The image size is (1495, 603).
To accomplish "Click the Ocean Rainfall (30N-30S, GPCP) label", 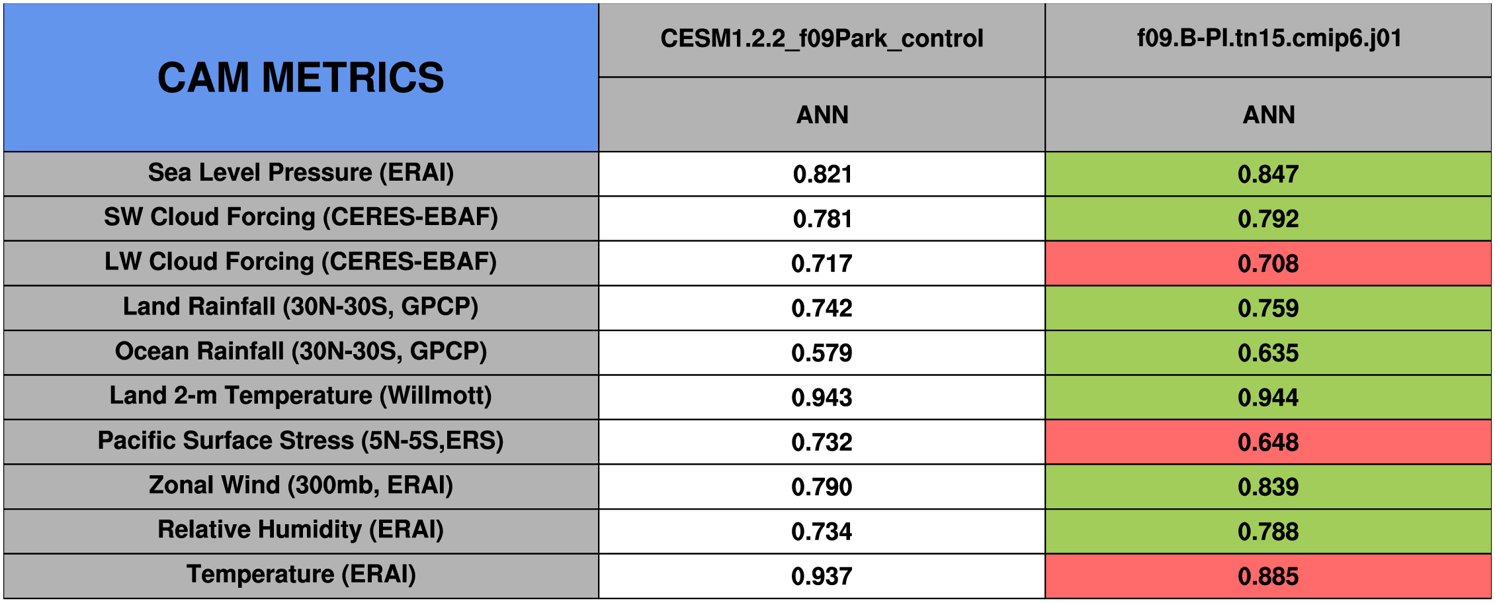I will [301, 351].
